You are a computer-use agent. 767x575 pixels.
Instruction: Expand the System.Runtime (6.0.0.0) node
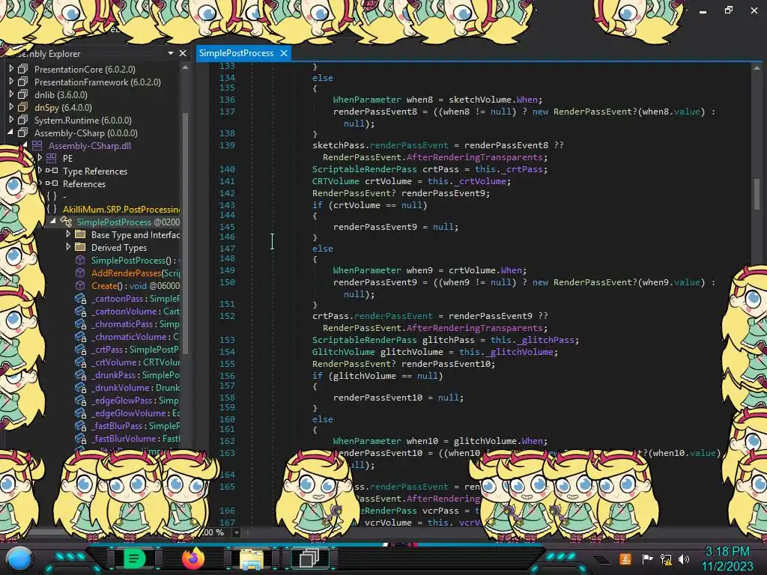click(x=11, y=120)
